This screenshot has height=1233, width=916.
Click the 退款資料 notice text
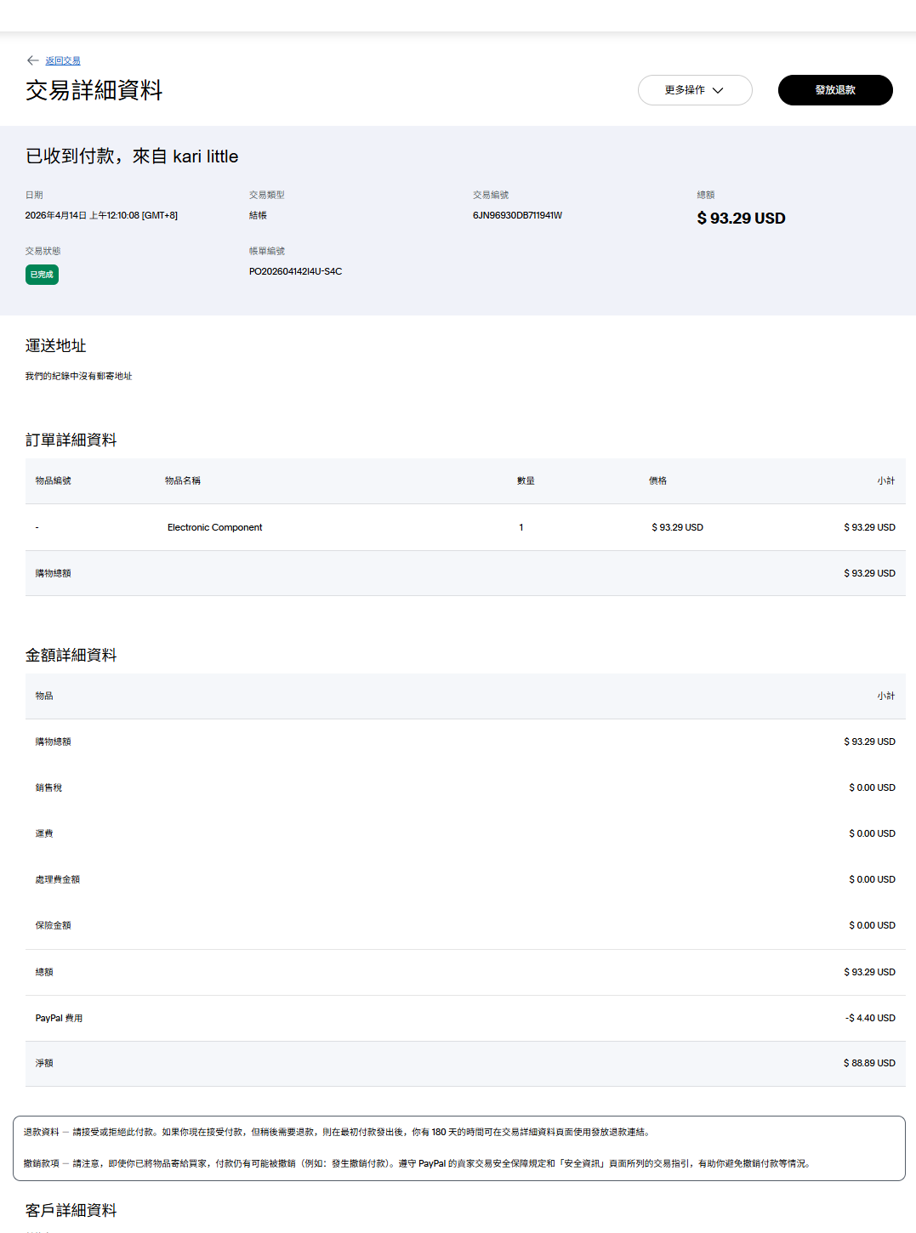point(337,1133)
